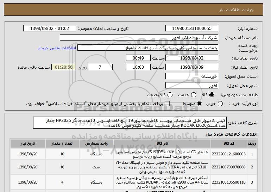Select the خدمت radio button
This screenshot has height=192, width=271.
(194, 95)
